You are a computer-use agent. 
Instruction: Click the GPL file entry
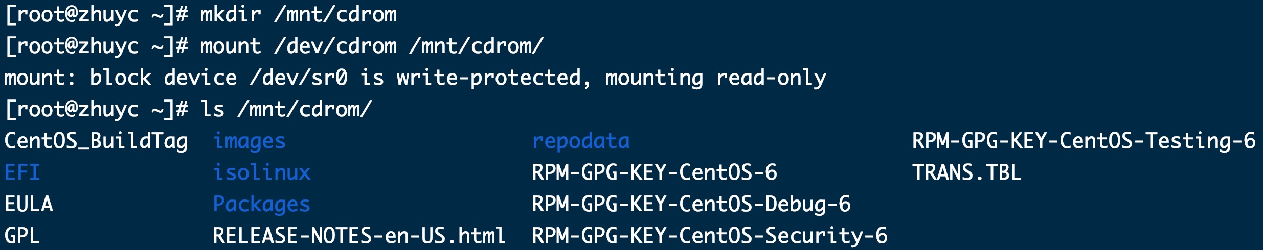pos(22,236)
